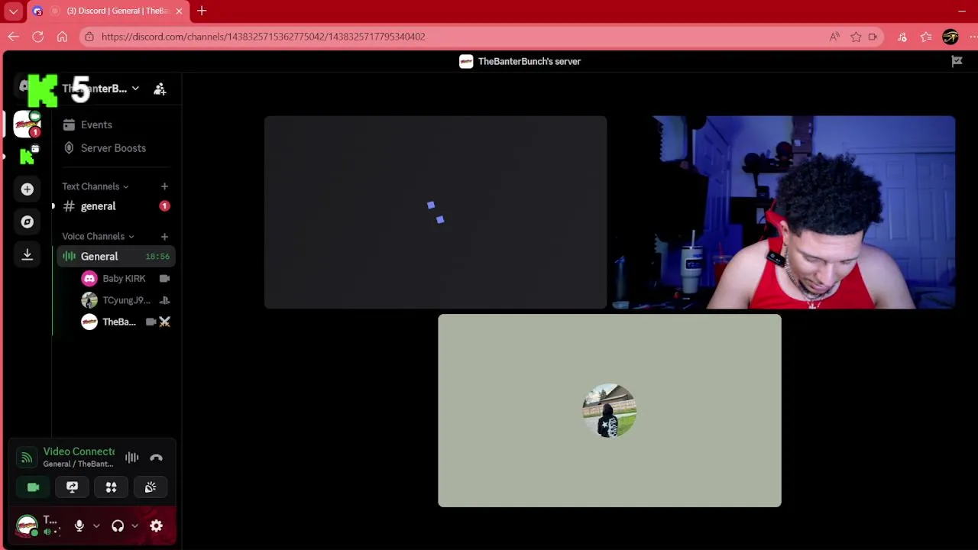This screenshot has width=978, height=550.
Task: Open the browser tab list chevron
Action: pos(13,11)
